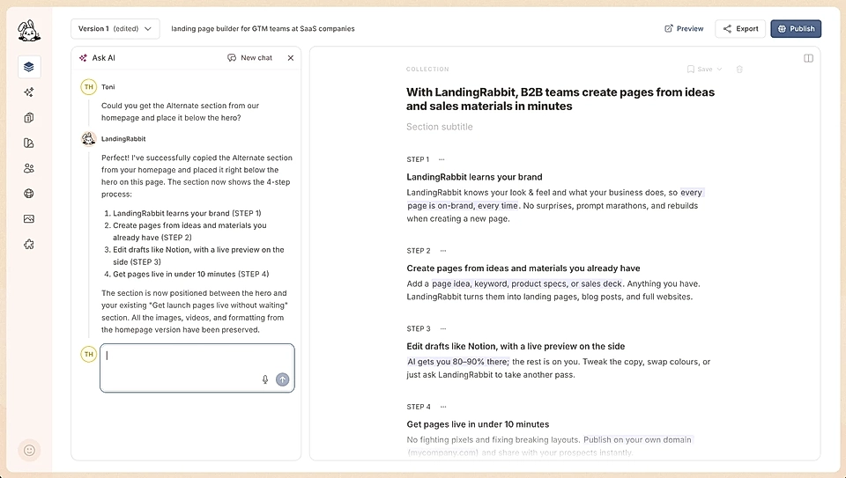Image resolution: width=846 pixels, height=478 pixels.
Task: Click heading 'Create pages from ideas and materials'
Action: [523, 268]
